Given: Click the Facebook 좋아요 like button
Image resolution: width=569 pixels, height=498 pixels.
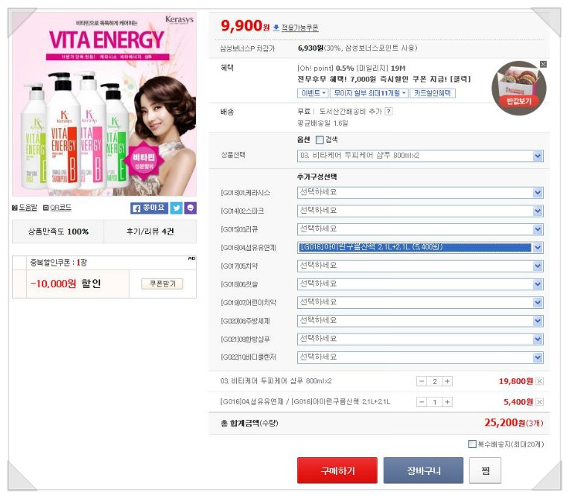Looking at the screenshot, I should coord(149,208).
